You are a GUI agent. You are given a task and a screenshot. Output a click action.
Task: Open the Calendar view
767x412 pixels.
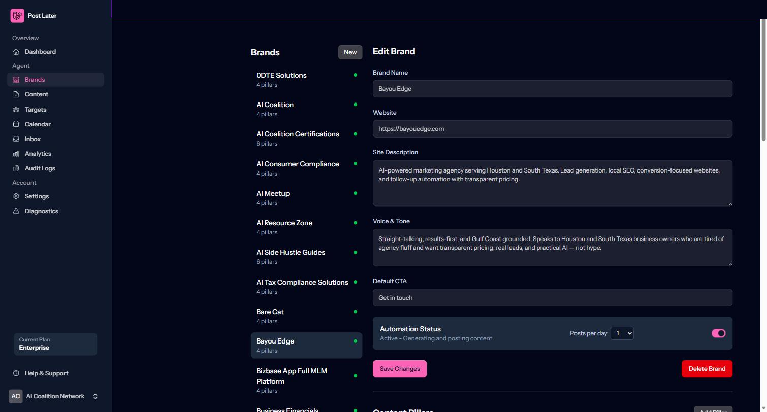(x=55, y=124)
